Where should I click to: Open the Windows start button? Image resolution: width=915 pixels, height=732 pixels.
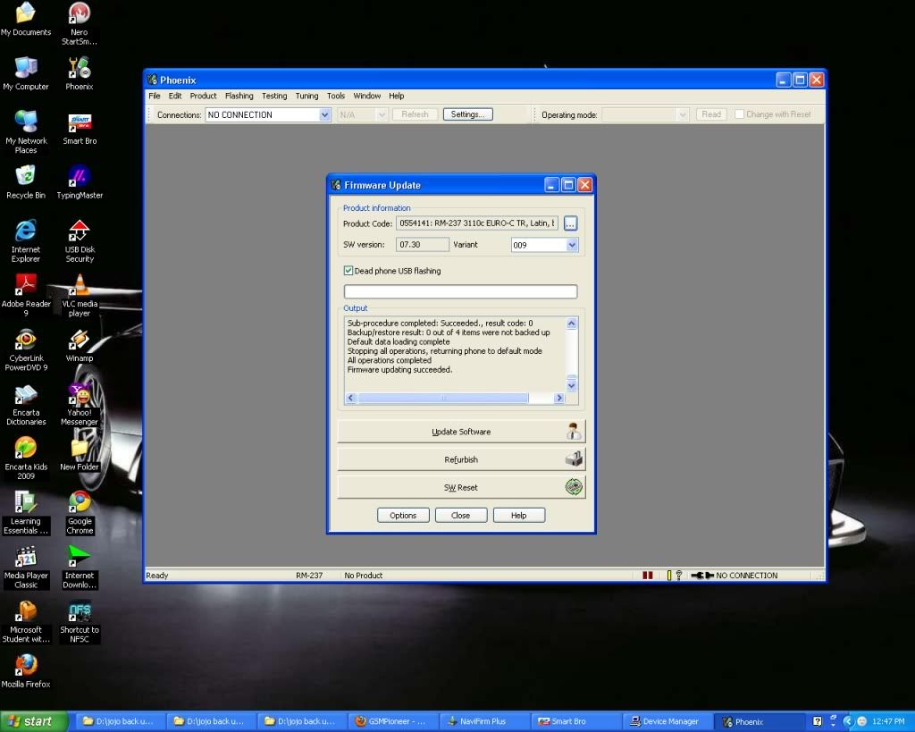pyautogui.click(x=33, y=721)
